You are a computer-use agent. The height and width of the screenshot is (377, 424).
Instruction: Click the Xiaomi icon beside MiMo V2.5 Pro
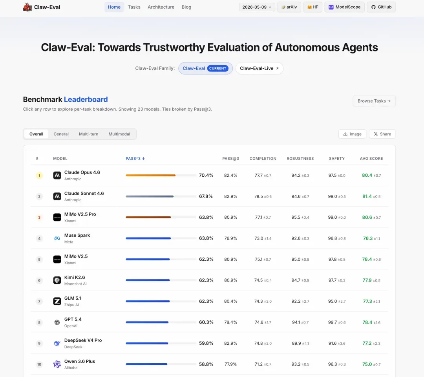point(57,218)
